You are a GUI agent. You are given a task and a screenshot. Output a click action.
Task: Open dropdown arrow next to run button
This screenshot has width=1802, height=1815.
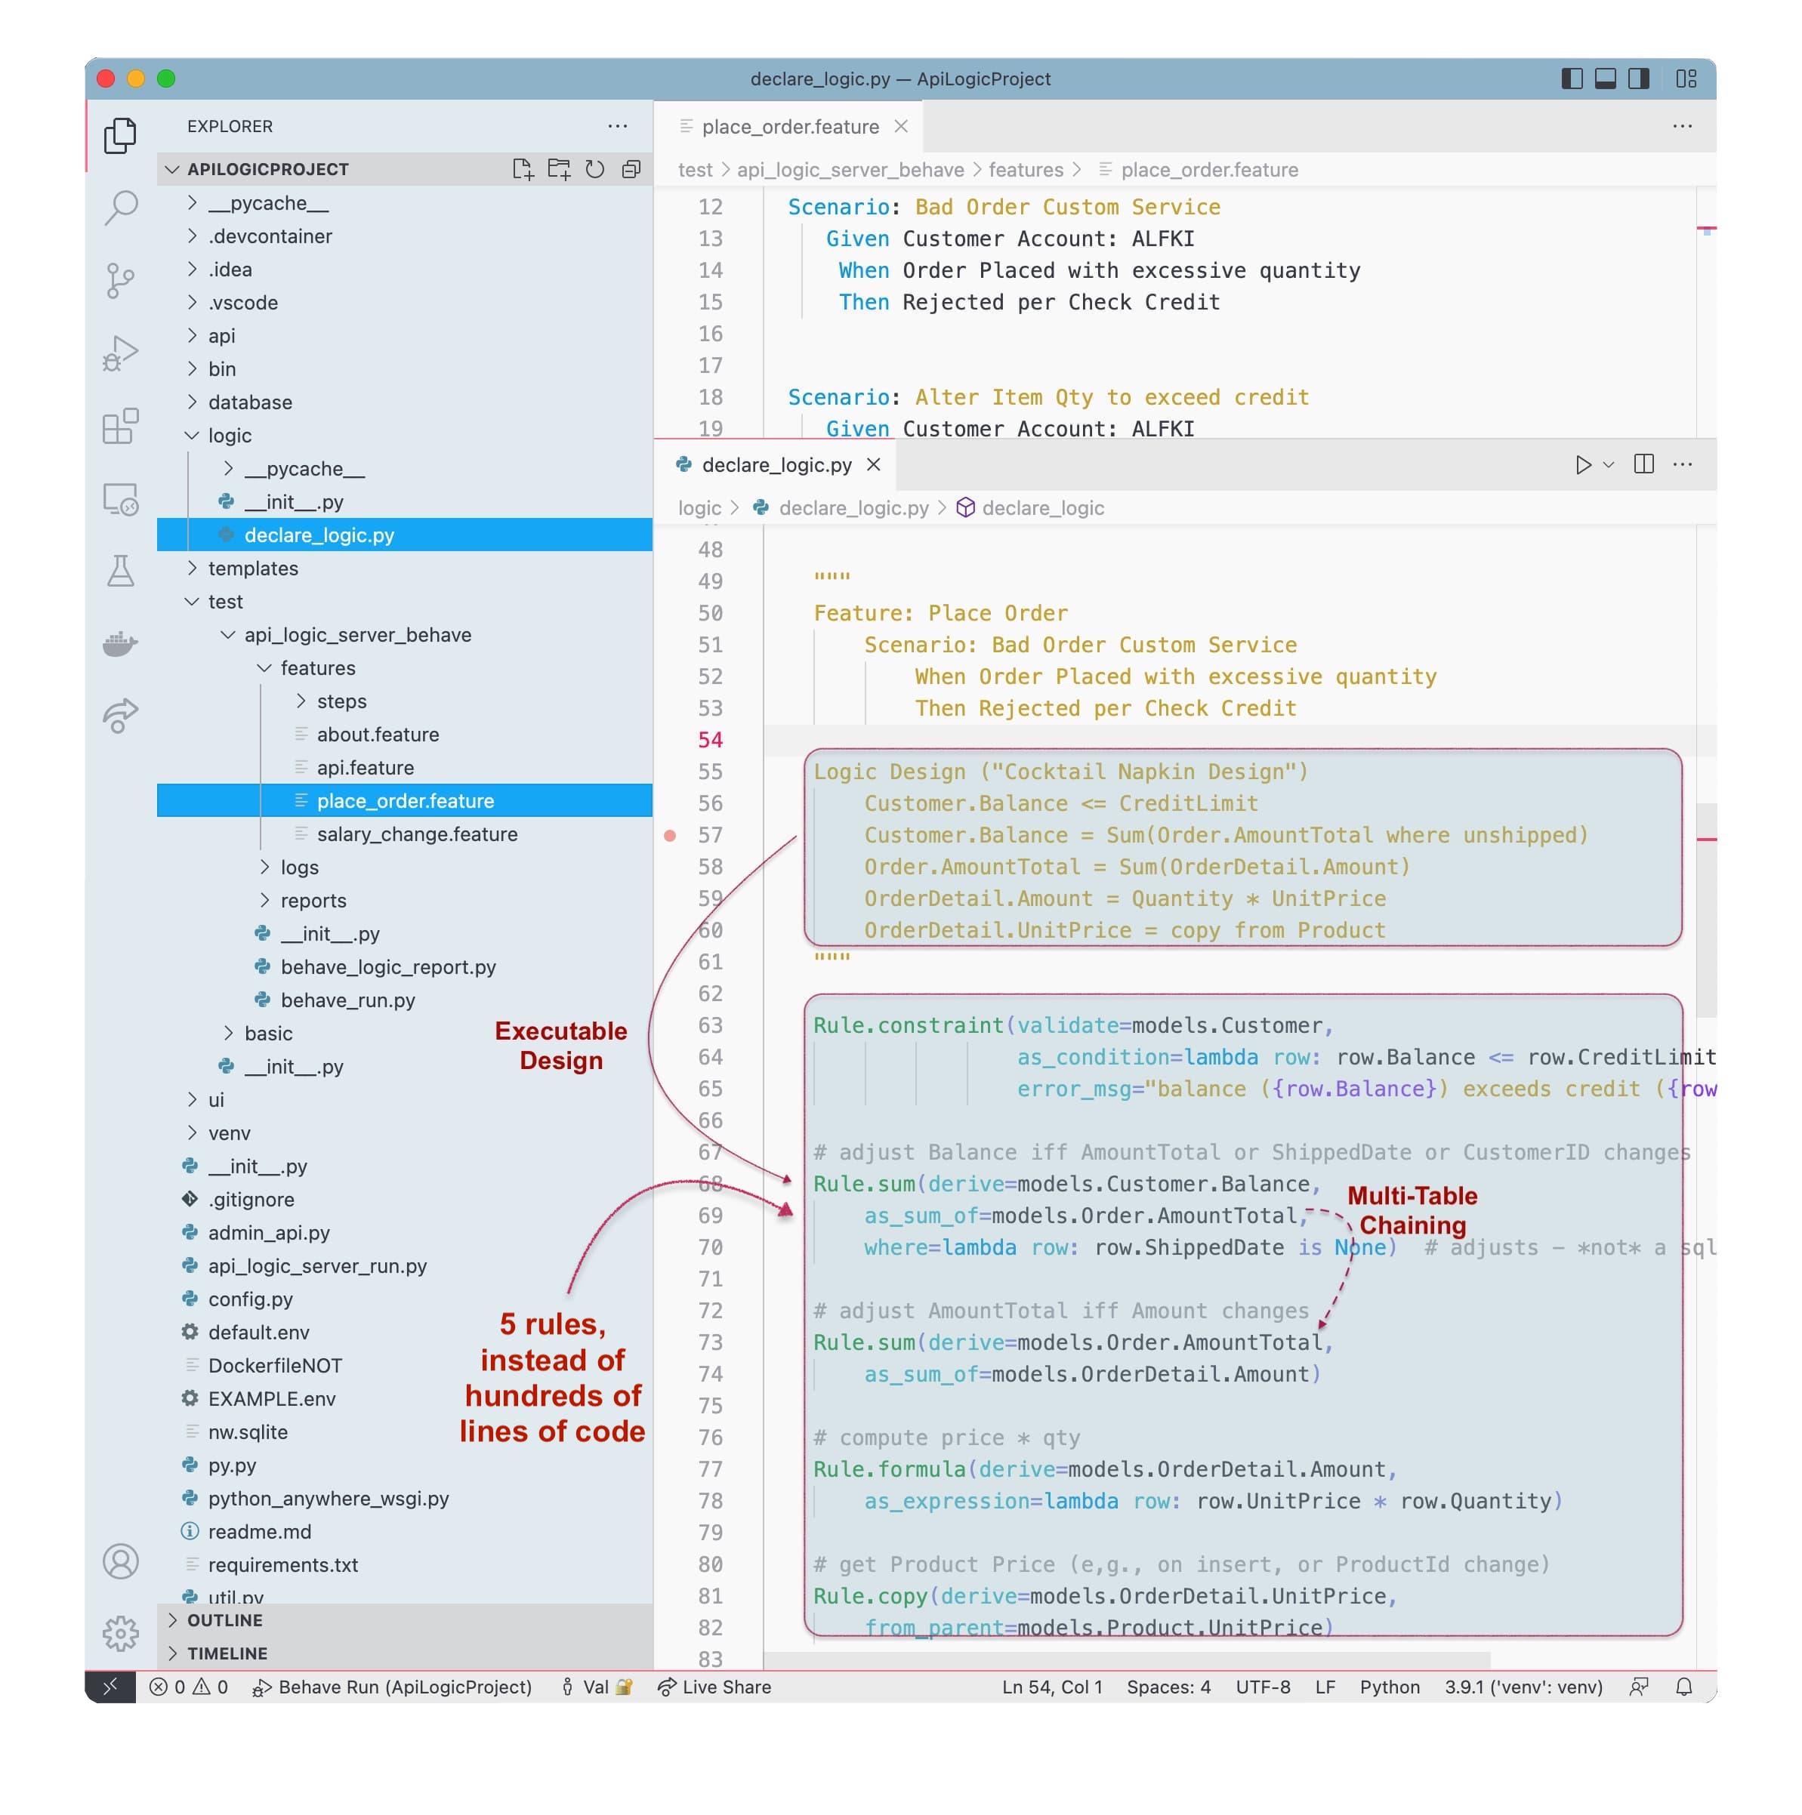(1609, 465)
